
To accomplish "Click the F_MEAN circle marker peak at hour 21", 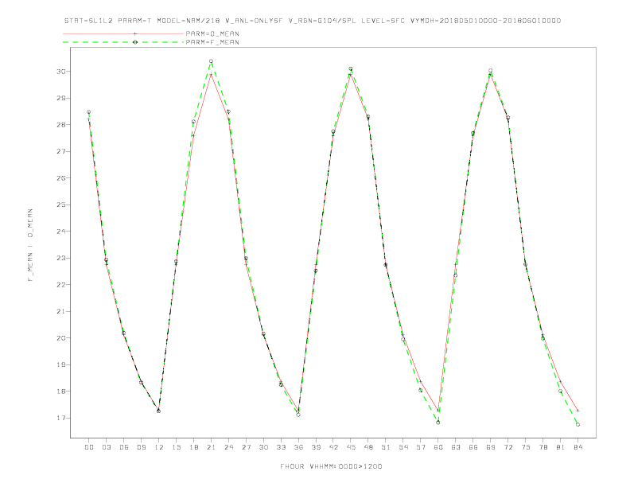I will tap(211, 61).
